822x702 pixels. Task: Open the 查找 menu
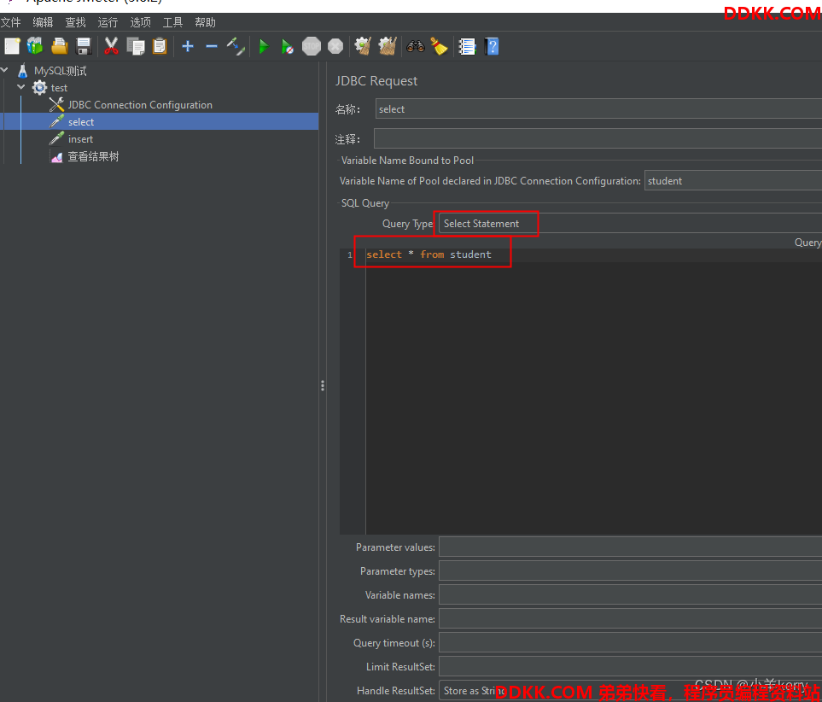point(75,22)
